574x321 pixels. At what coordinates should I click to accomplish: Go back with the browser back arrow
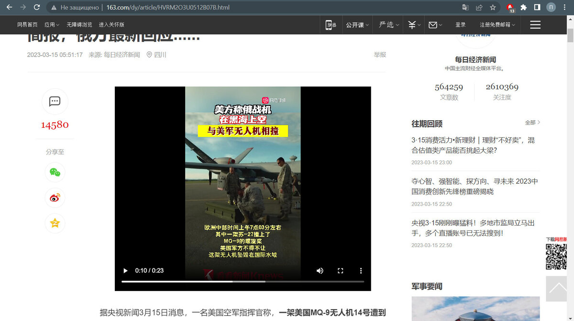(x=9, y=7)
